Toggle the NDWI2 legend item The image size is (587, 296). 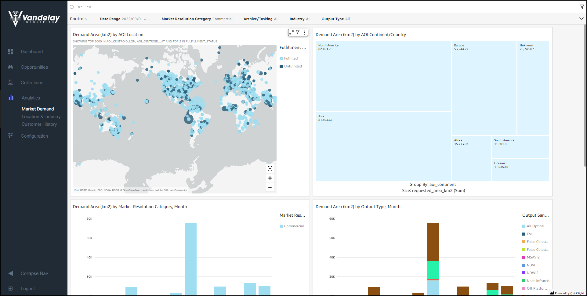click(531, 273)
